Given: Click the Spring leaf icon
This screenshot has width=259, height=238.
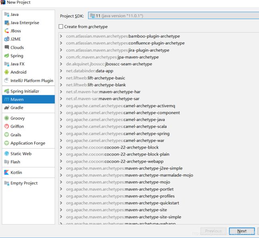Looking at the screenshot, I should click(7, 56).
